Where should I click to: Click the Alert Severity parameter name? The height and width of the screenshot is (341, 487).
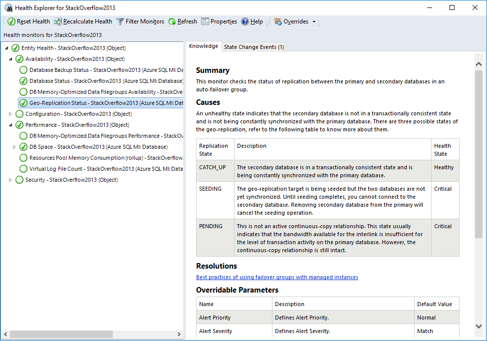216,331
